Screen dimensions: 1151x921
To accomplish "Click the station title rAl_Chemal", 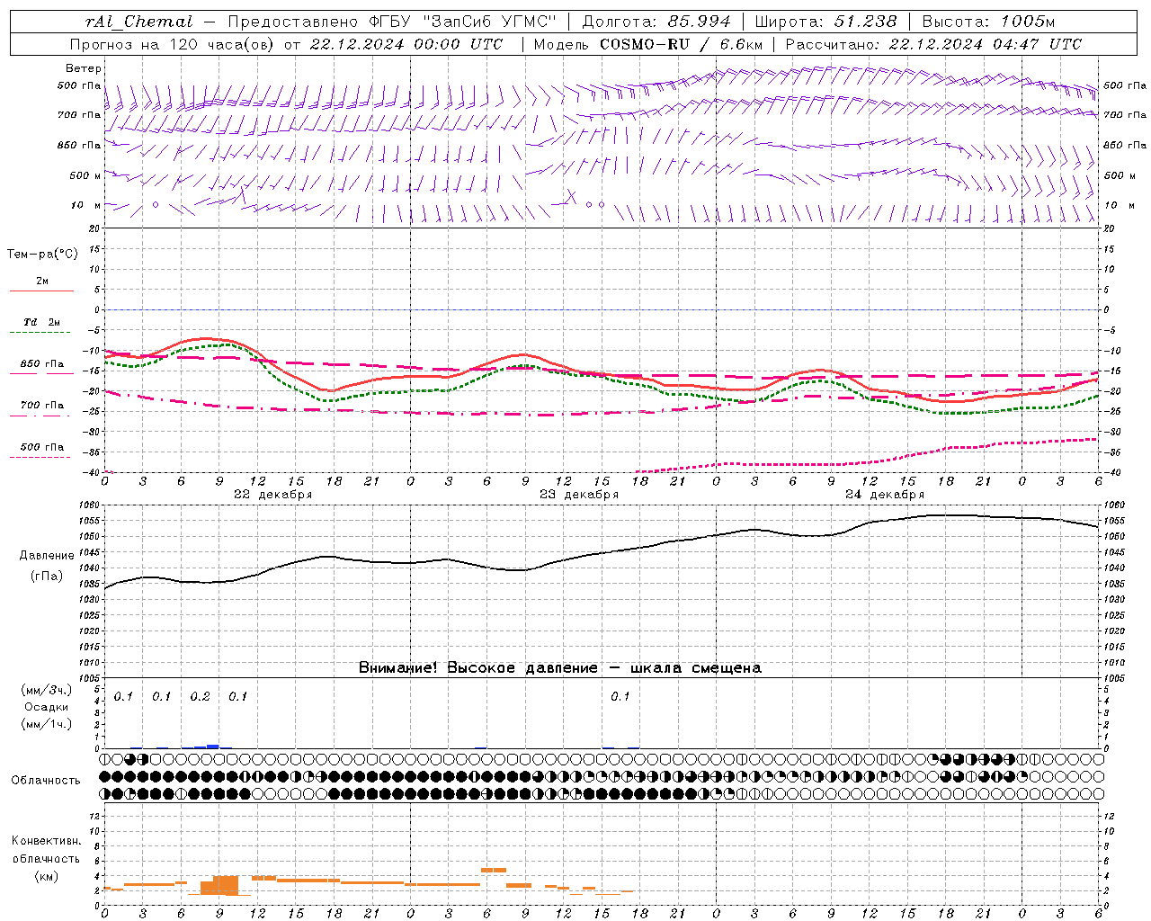I will pos(138,22).
